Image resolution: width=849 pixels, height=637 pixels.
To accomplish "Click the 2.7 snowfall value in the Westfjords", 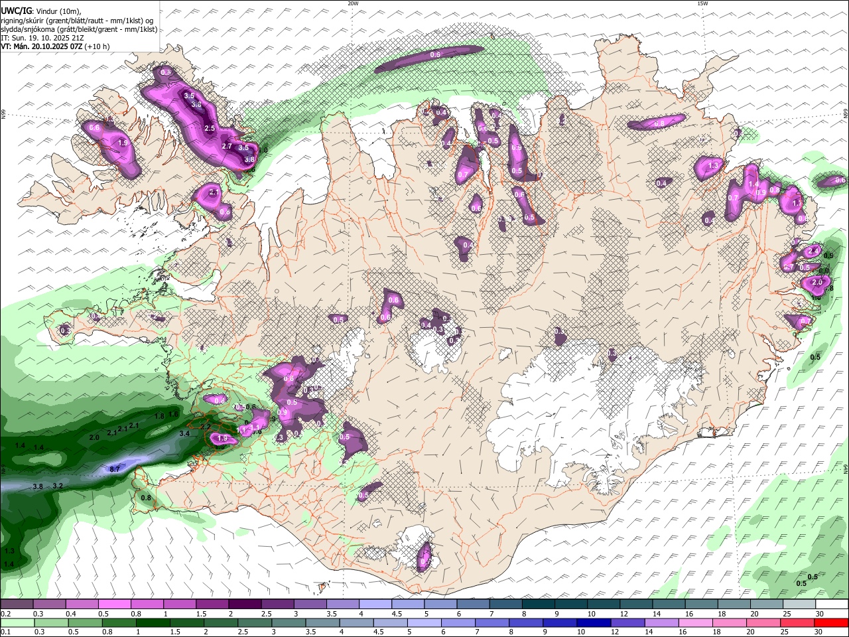I will tap(226, 147).
